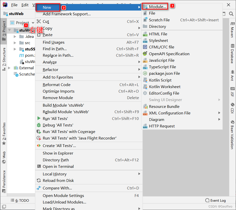This screenshot has width=236, height=210.
Task: Open the 7: Structure side tab
Action: coord(4,59)
